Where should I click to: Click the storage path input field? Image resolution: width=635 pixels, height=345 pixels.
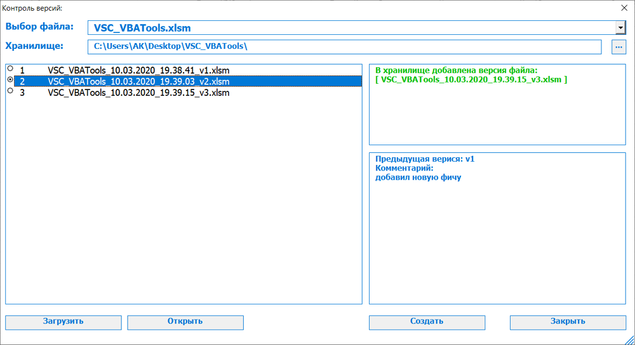click(x=345, y=46)
